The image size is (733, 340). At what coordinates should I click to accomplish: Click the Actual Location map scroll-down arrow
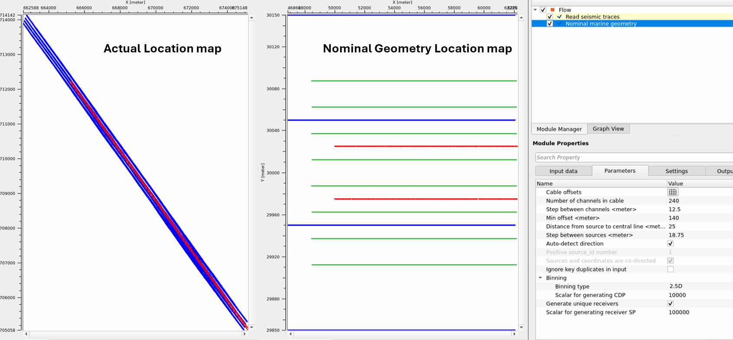point(251,327)
